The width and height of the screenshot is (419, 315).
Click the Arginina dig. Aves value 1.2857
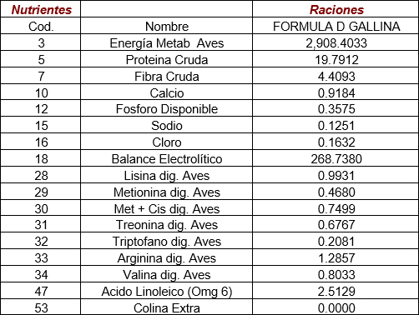[336, 257]
